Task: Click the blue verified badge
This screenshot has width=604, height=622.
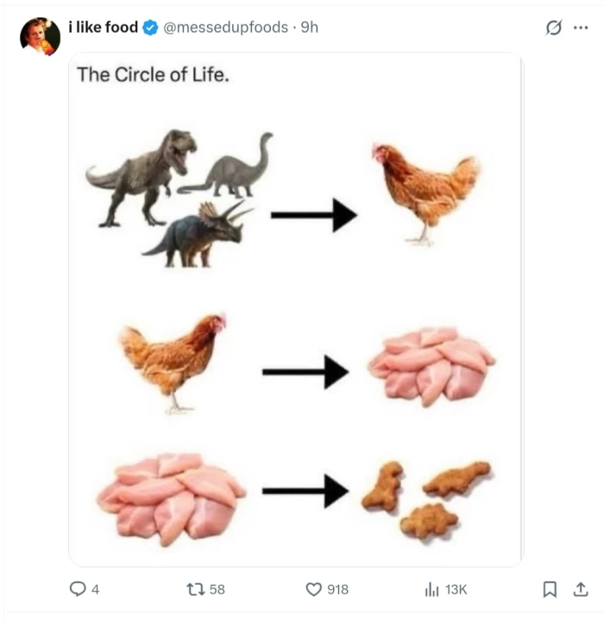Action: point(149,28)
